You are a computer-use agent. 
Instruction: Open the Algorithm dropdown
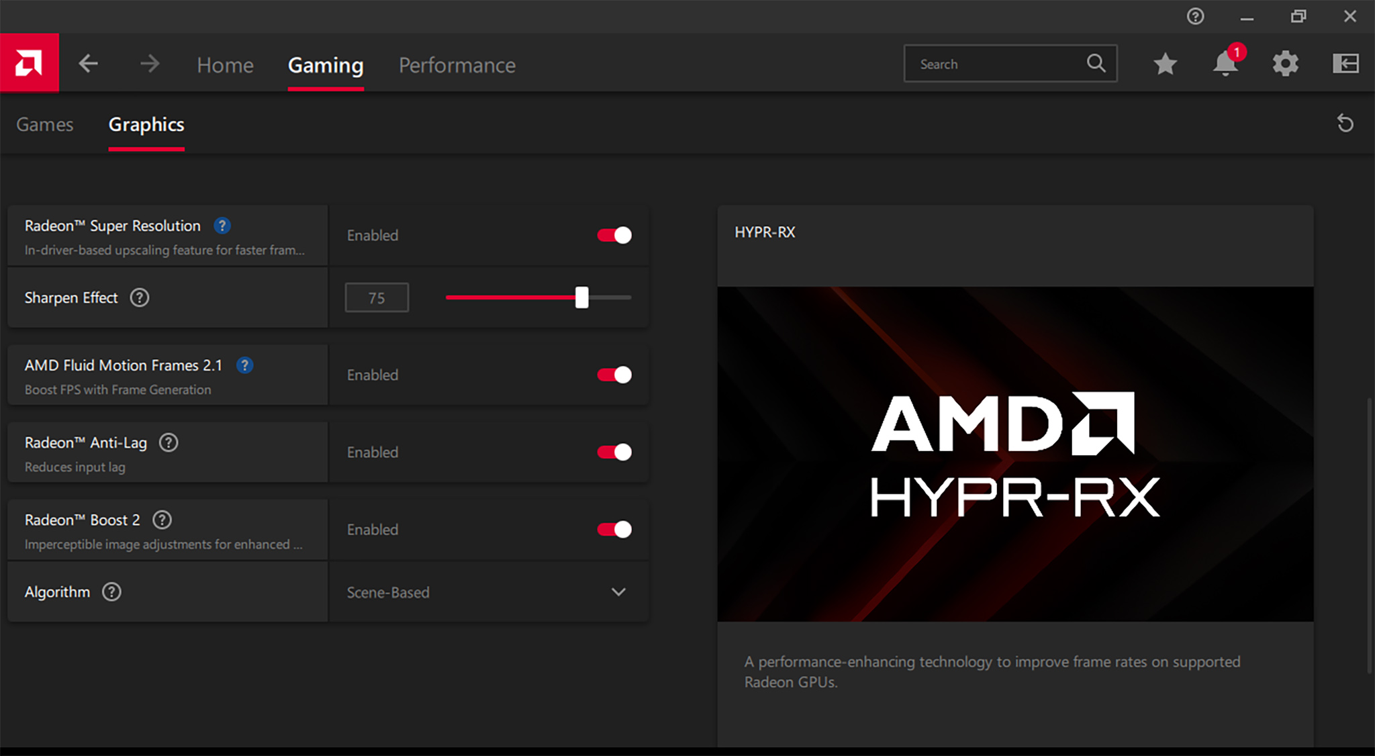pyautogui.click(x=618, y=592)
